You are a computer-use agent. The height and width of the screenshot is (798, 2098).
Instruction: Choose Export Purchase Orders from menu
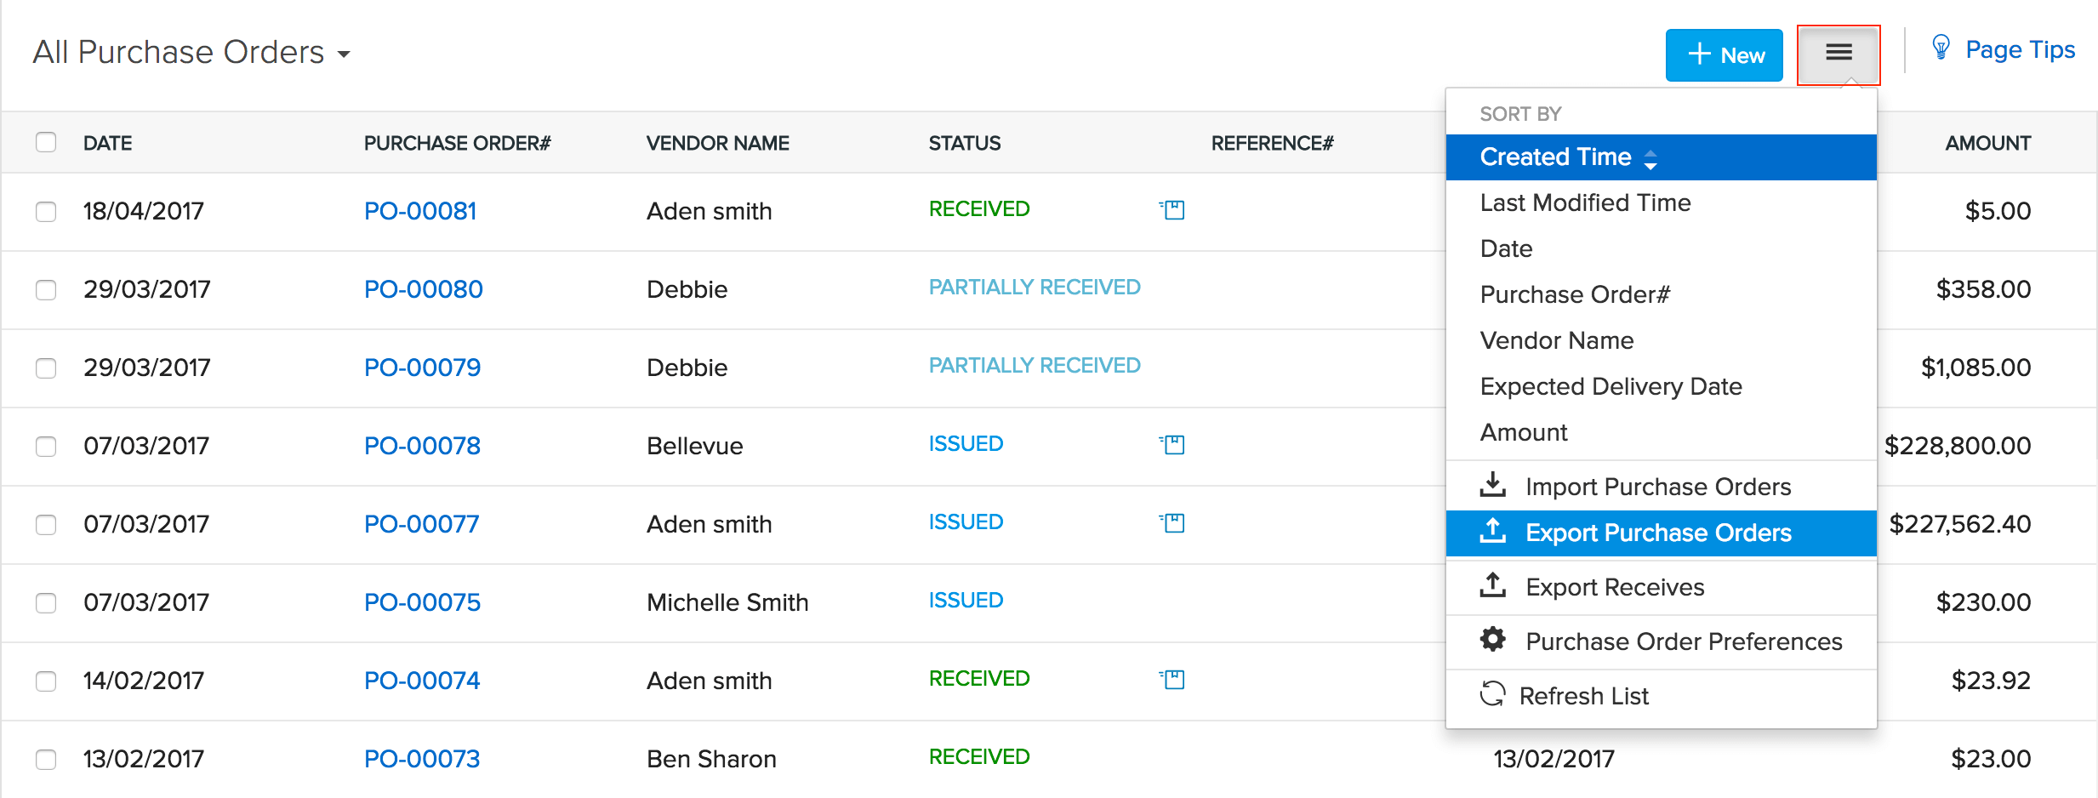(1657, 533)
